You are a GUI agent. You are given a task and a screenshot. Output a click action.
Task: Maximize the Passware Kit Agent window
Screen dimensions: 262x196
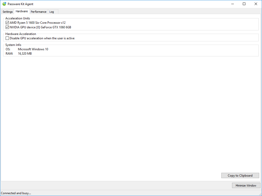point(244,4)
